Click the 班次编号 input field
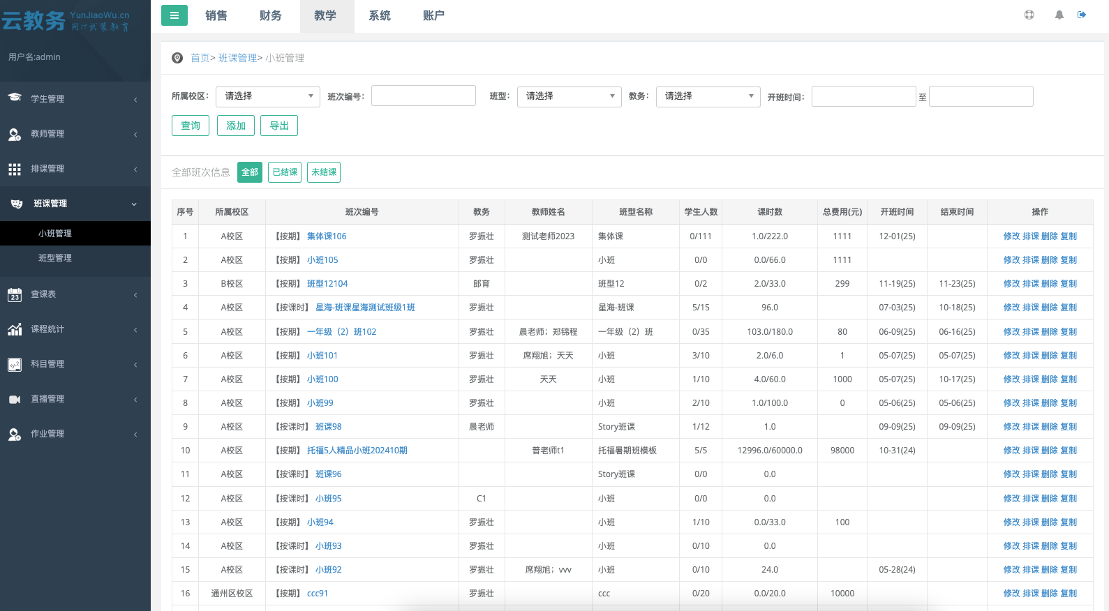 click(424, 96)
